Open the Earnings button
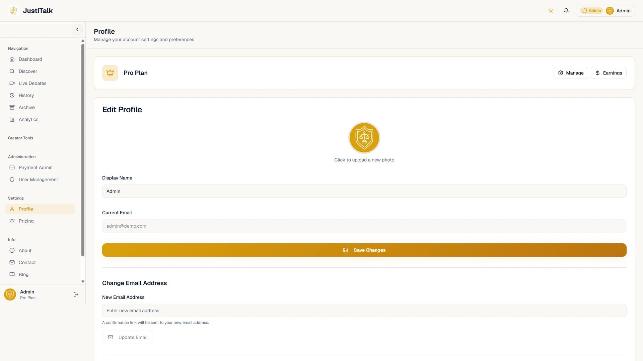 click(x=609, y=73)
